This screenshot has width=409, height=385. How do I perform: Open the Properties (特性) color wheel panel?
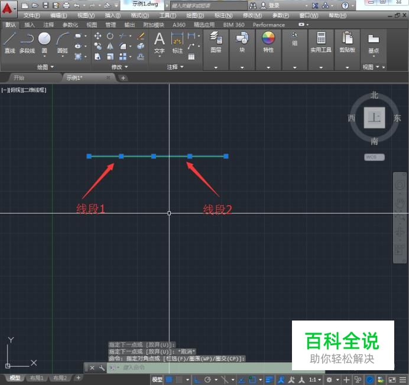[x=268, y=42]
